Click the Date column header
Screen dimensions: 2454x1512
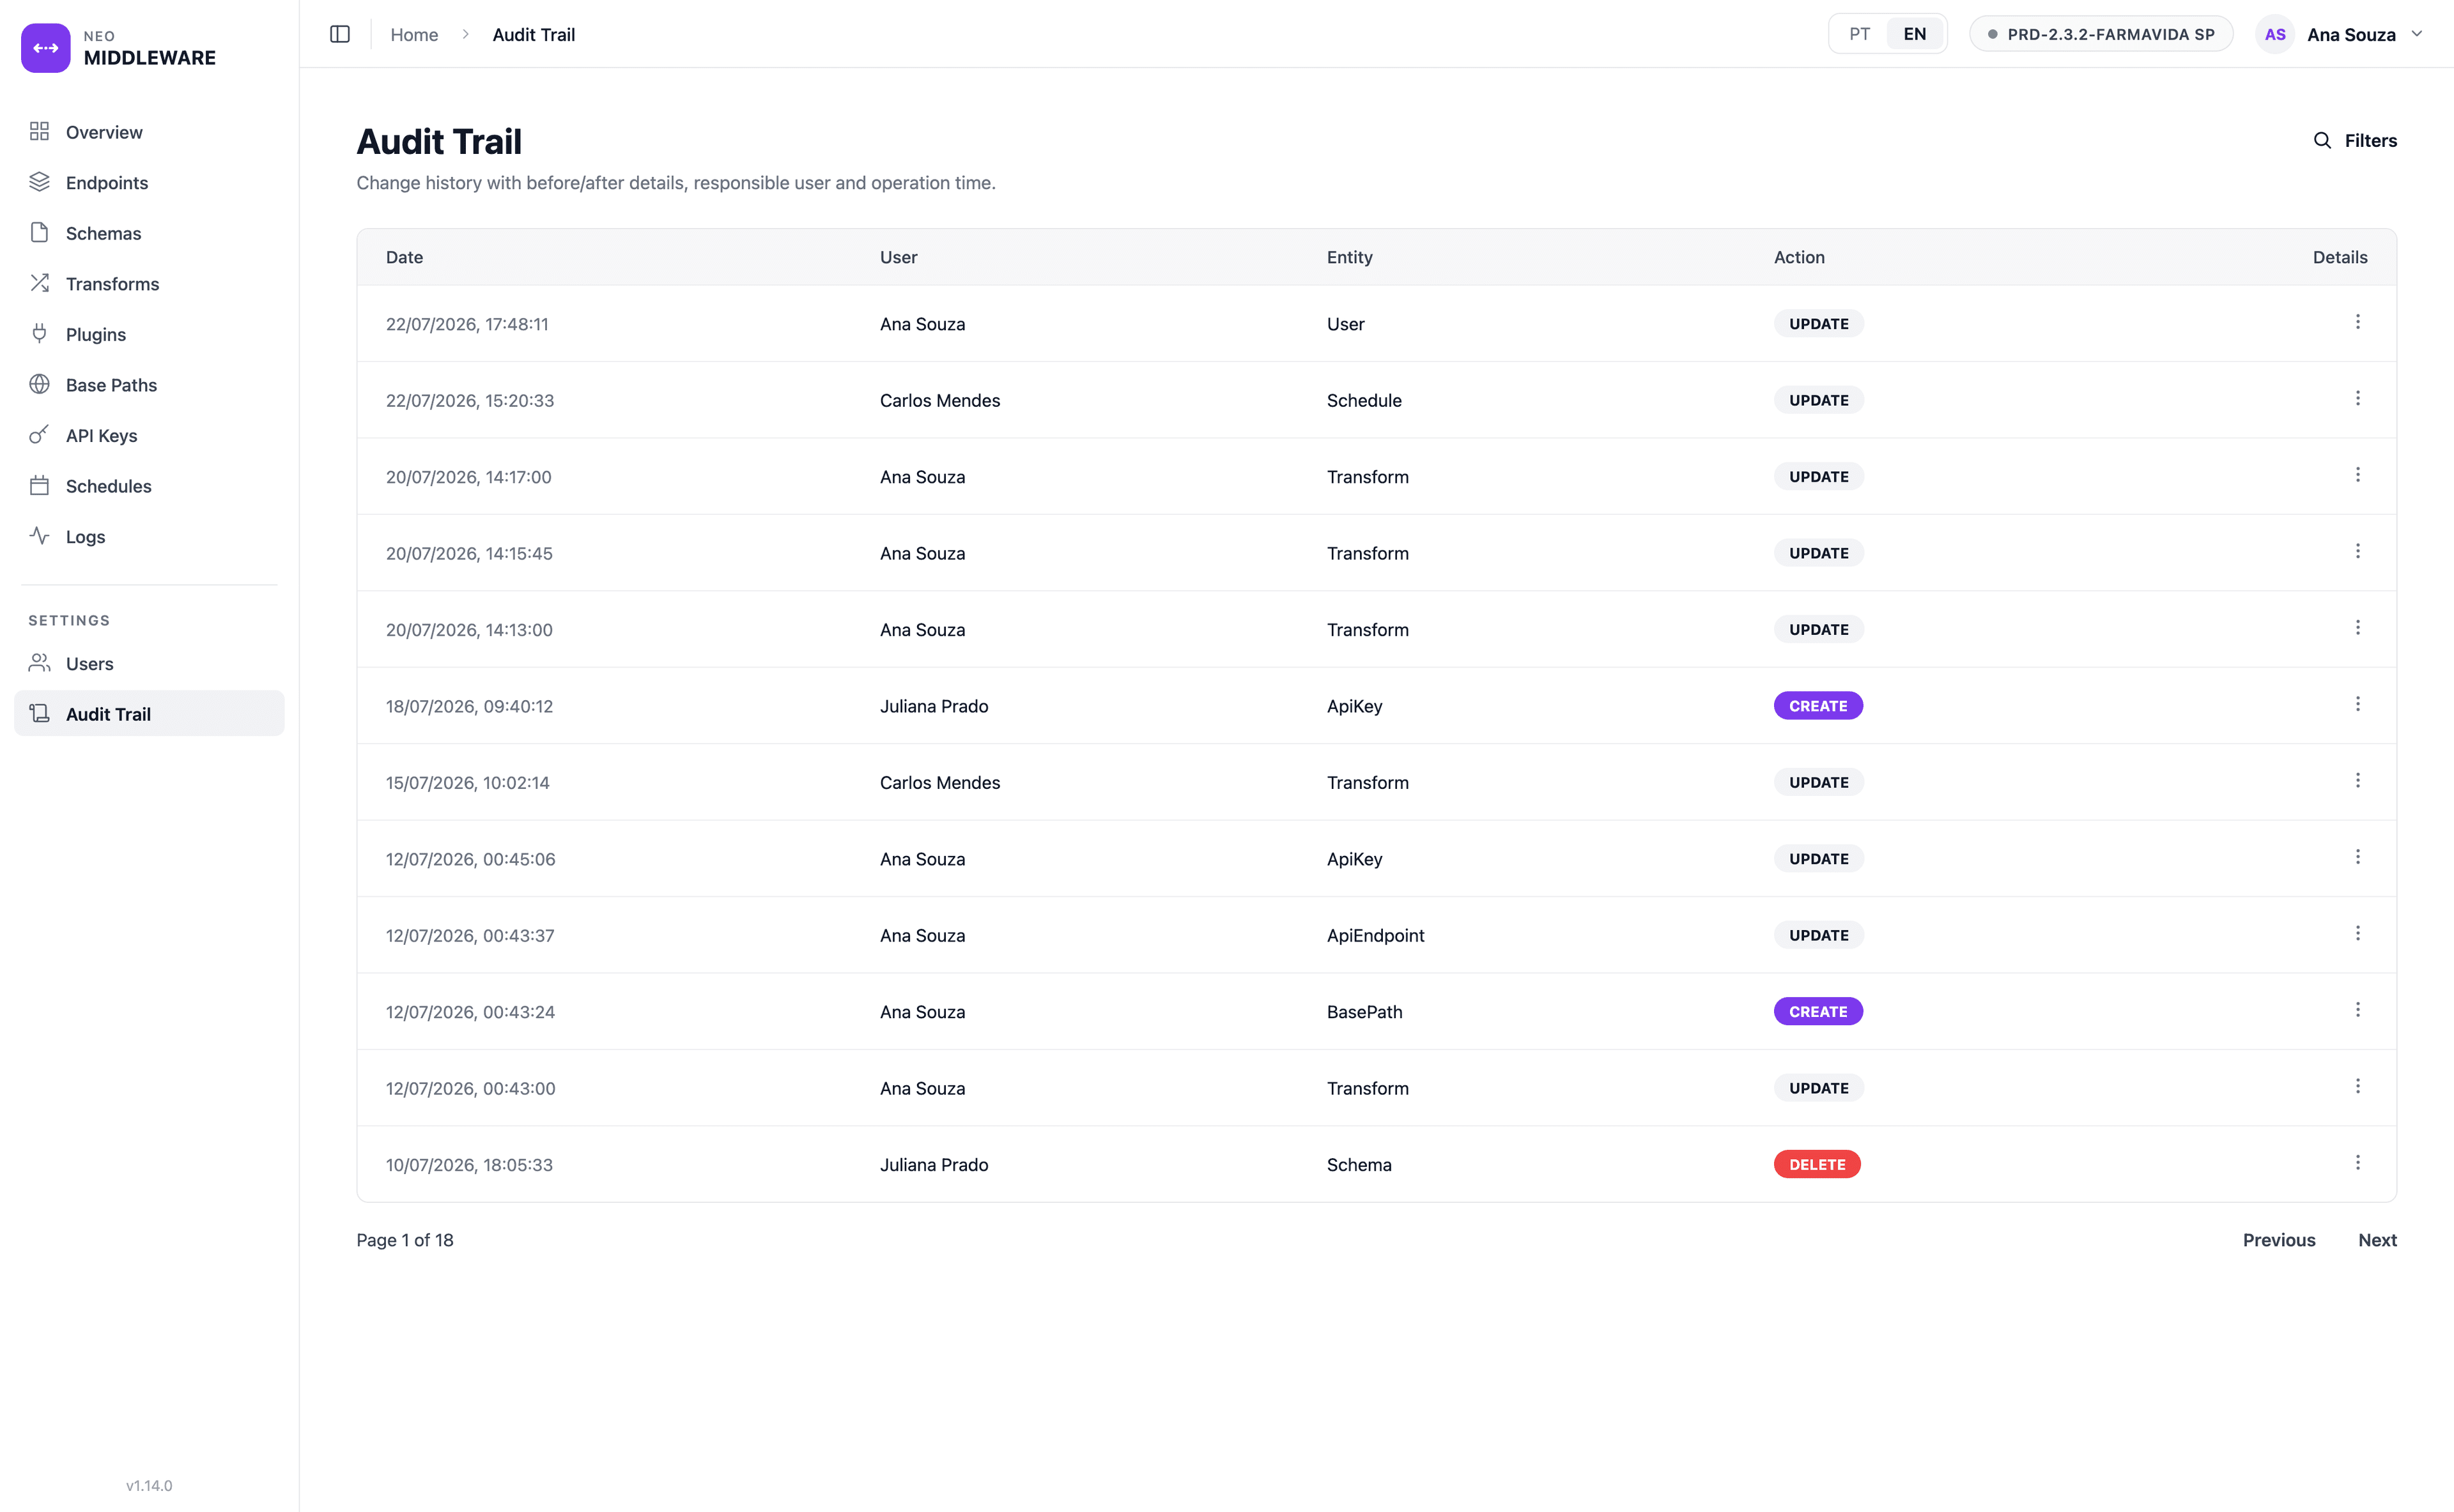404,257
